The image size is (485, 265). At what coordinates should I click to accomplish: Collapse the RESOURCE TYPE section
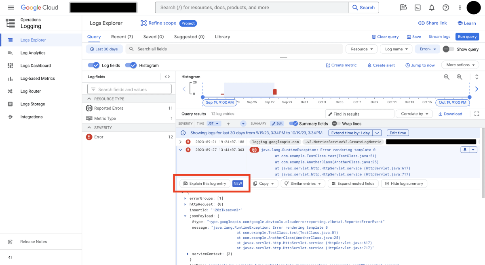(90, 99)
